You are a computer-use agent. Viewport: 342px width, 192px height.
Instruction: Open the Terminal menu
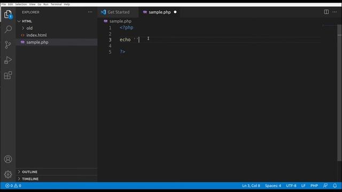coord(56,4)
